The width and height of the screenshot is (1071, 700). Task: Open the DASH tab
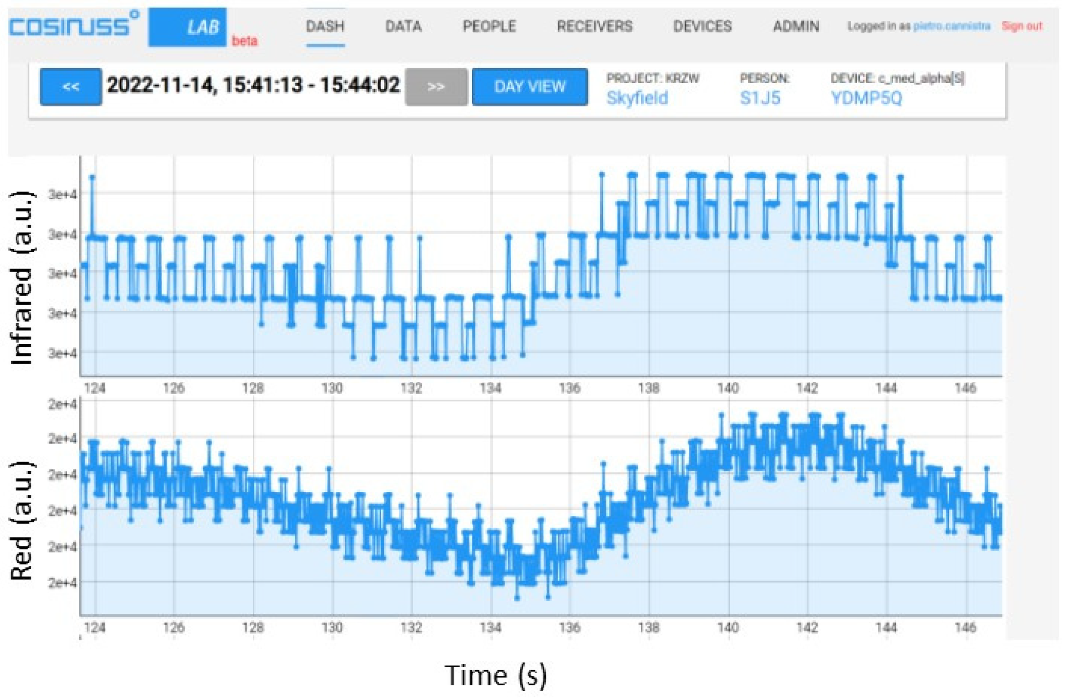pyautogui.click(x=325, y=26)
